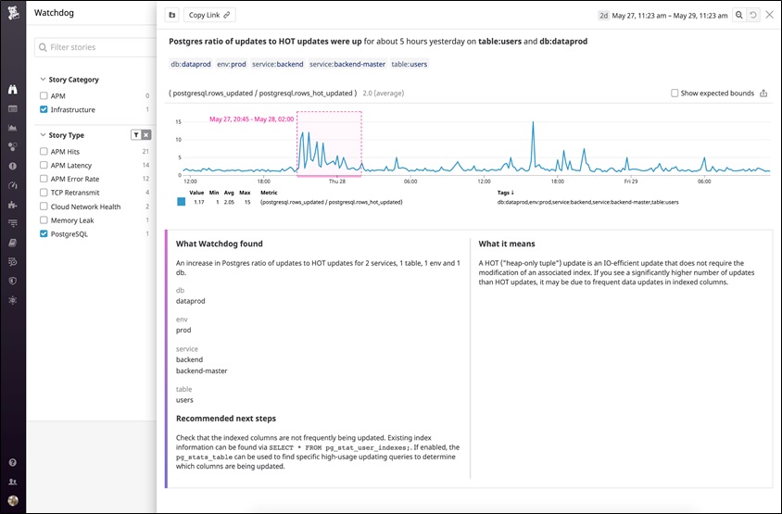Open the Events list icon in the sidebar

pos(13,108)
